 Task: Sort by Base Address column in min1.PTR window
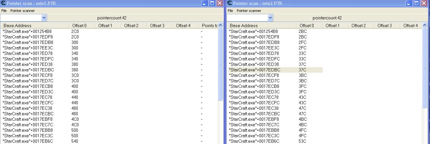(18, 26)
